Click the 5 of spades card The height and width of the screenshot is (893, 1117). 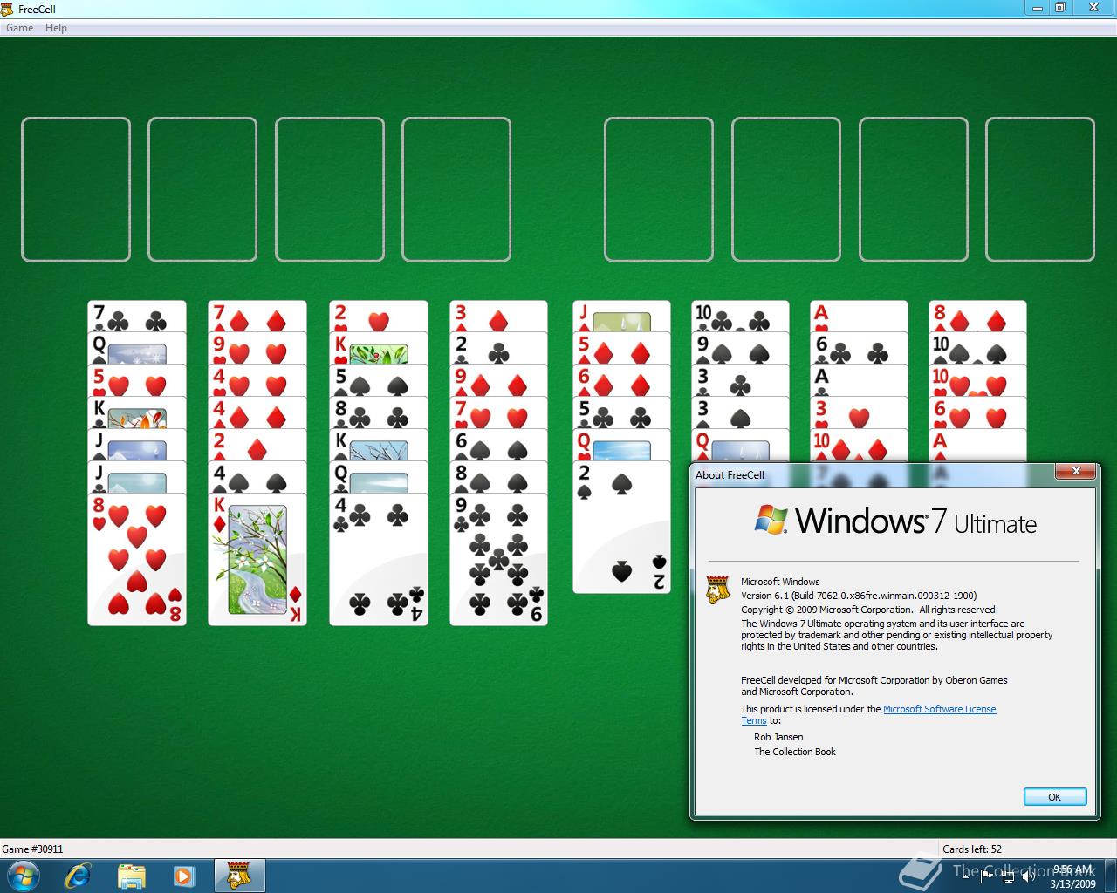tap(379, 380)
